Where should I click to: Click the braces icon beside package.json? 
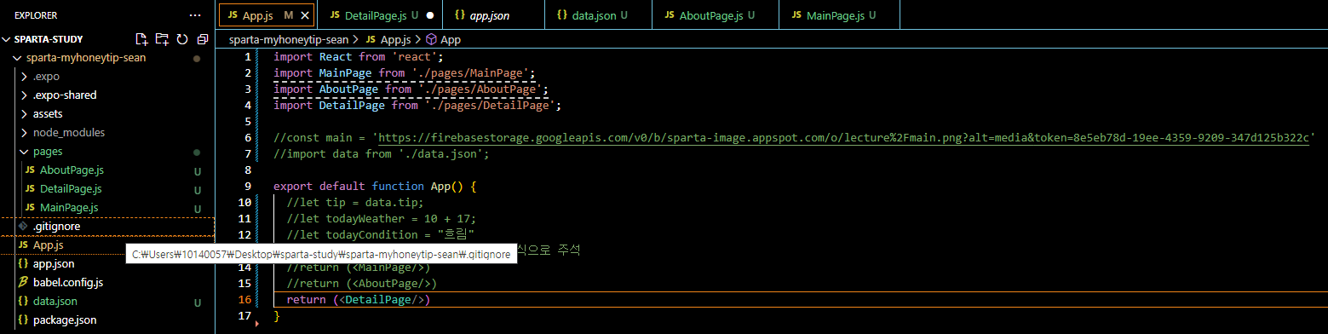pos(23,320)
